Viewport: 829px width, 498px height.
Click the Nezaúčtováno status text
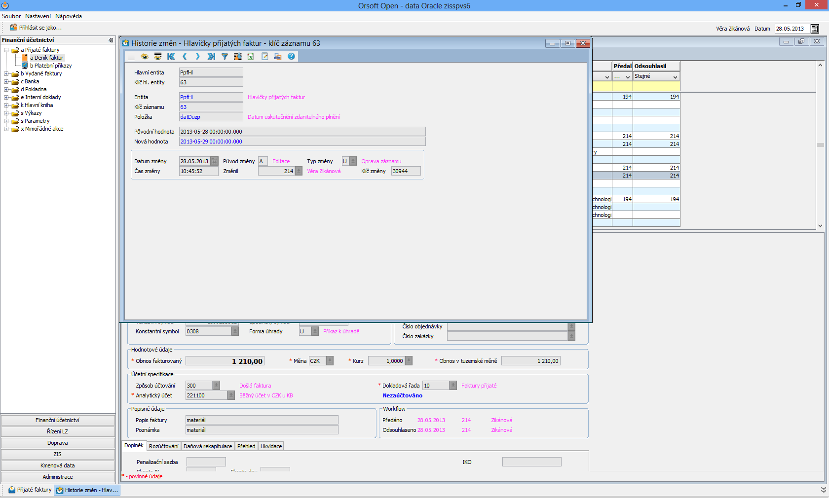pyautogui.click(x=402, y=395)
